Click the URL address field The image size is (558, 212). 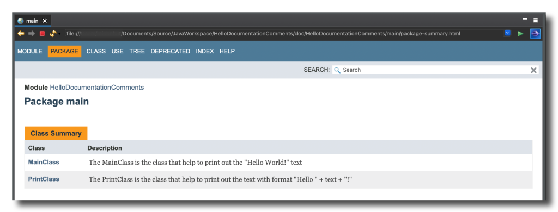pos(283,33)
